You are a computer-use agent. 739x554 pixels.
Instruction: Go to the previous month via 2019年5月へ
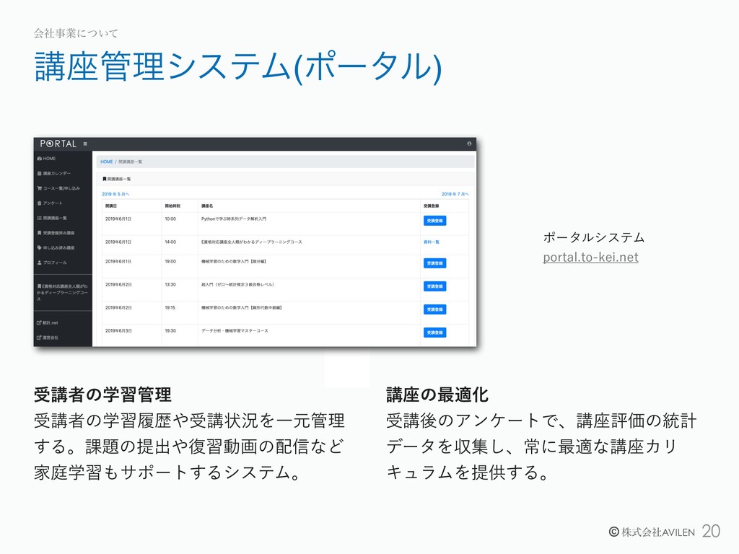pos(115,194)
